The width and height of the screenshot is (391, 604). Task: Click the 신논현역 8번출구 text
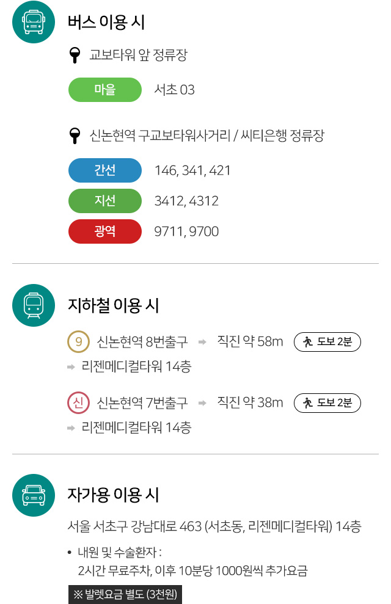[142, 342]
